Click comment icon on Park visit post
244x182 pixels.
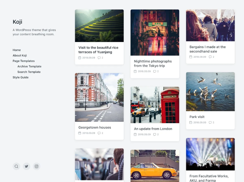210,123
